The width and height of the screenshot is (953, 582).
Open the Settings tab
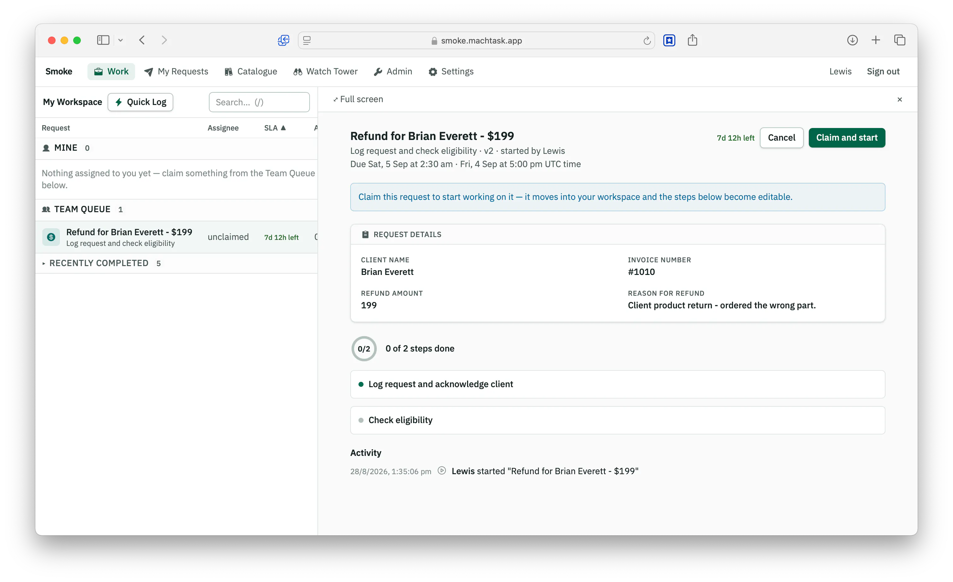click(451, 72)
